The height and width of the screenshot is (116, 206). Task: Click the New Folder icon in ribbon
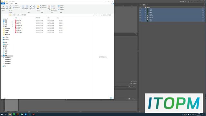(x=38, y=8)
